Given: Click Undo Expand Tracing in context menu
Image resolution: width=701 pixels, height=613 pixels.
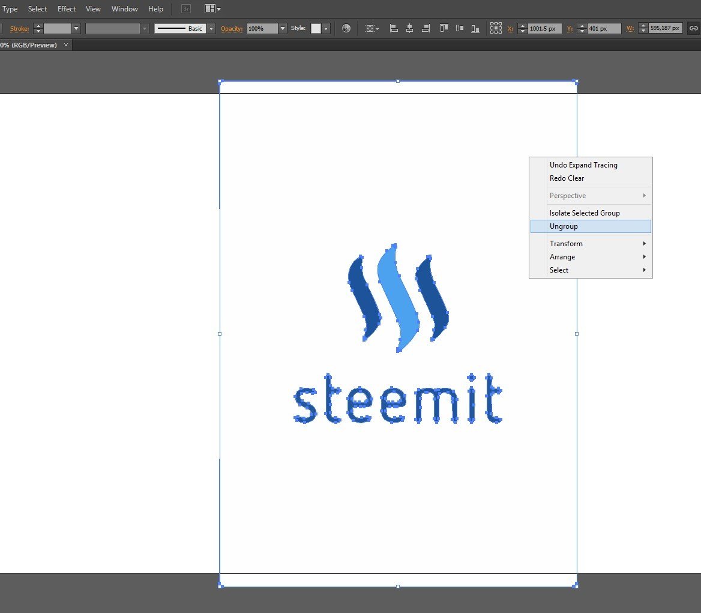Looking at the screenshot, I should pos(583,165).
